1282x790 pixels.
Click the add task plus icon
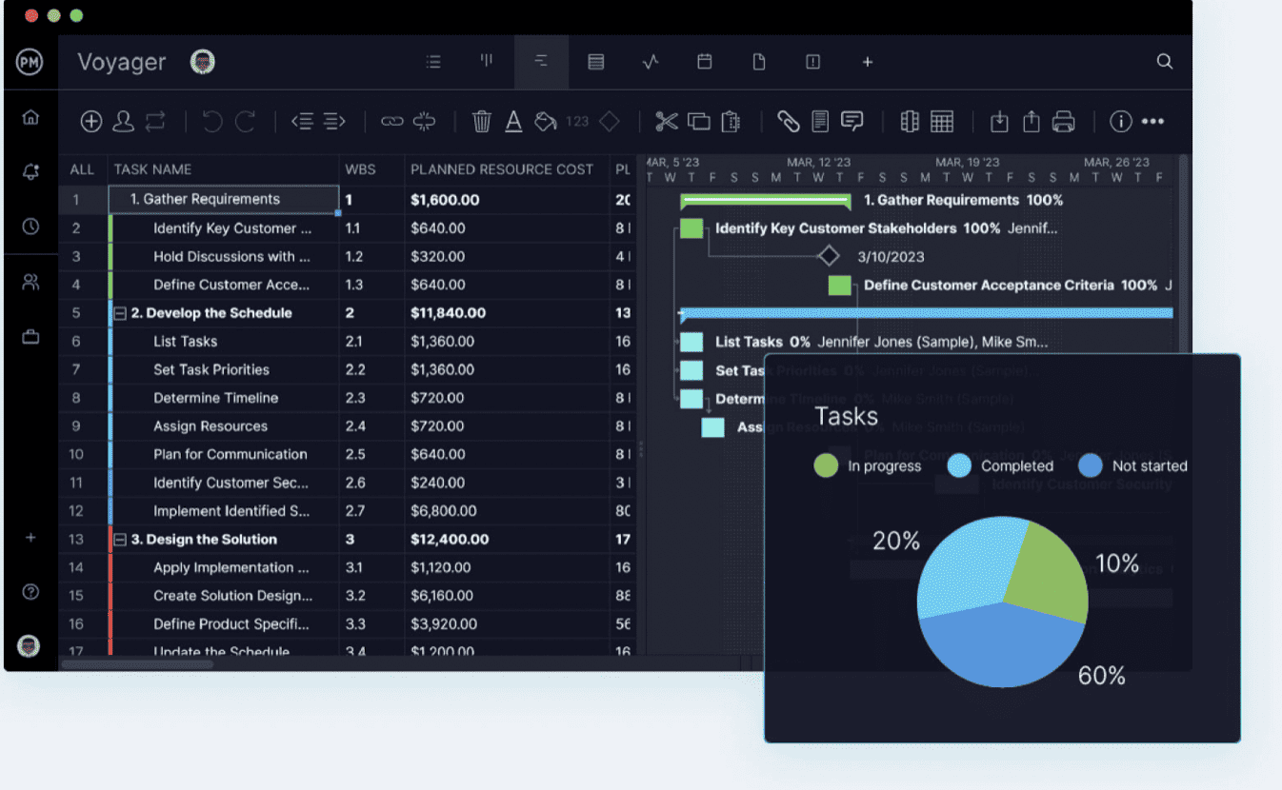(90, 121)
